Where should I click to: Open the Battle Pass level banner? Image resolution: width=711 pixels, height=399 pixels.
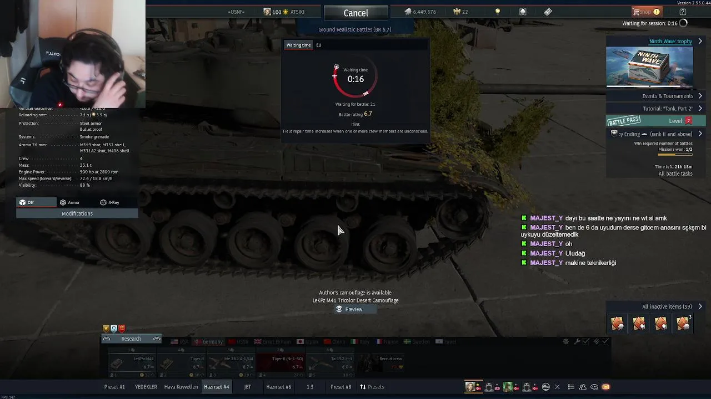pyautogui.click(x=656, y=121)
